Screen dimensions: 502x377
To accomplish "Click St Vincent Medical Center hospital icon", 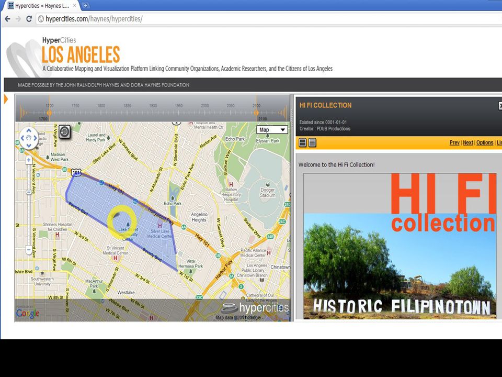I will [x=115, y=258].
